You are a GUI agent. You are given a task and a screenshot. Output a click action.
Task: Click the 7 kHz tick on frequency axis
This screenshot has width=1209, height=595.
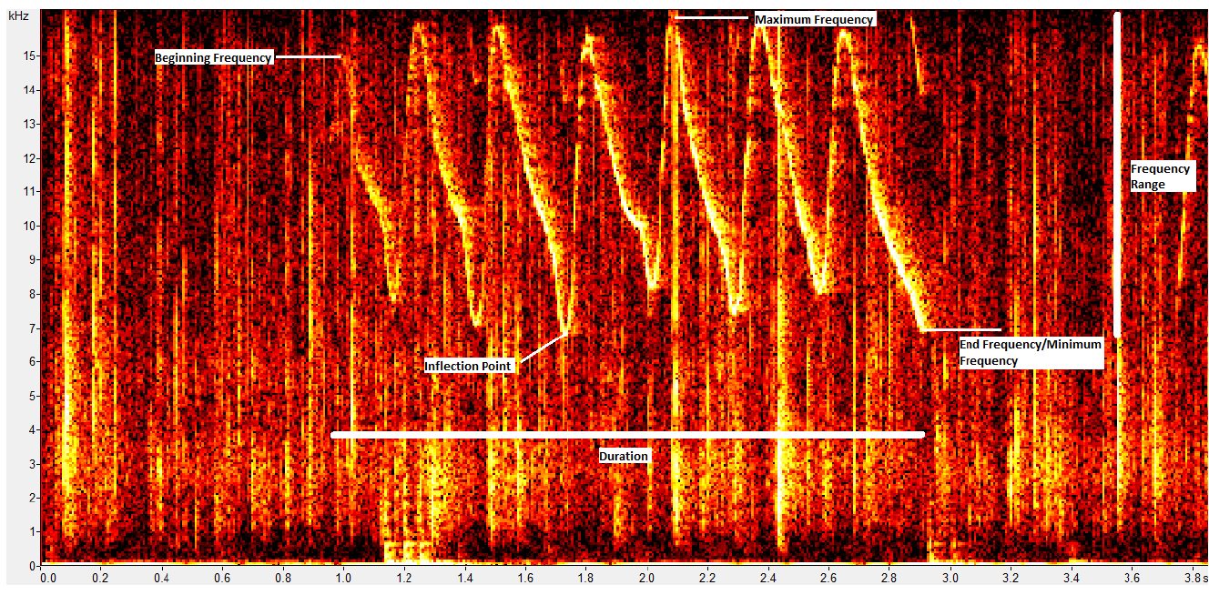pos(31,328)
